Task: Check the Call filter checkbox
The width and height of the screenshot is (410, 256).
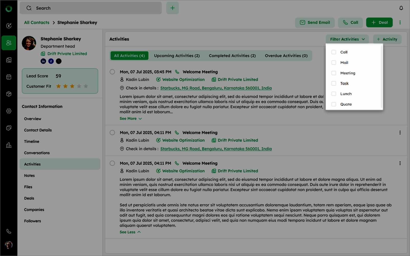Action: [x=334, y=52]
